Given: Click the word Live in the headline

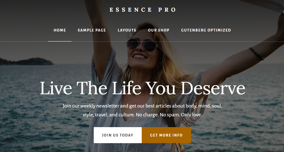Looking at the screenshot, I should click(x=56, y=88).
